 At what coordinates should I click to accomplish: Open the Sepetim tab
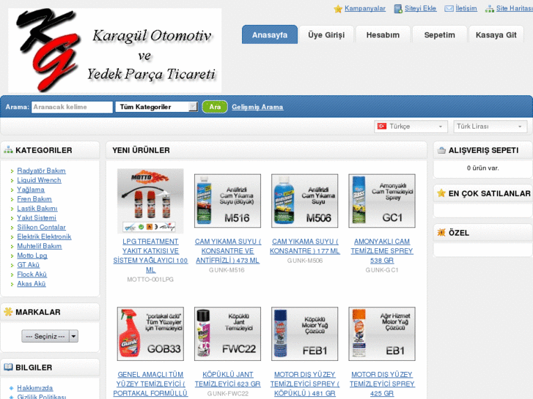pos(439,34)
